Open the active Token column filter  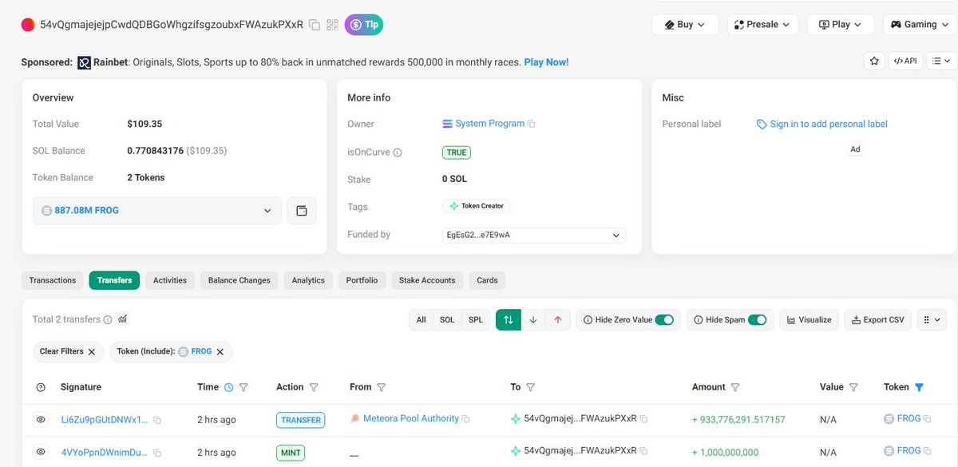click(x=919, y=387)
